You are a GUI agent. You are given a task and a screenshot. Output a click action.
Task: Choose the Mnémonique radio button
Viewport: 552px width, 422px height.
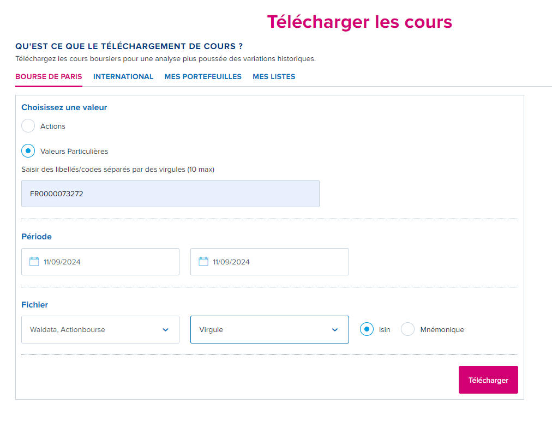point(407,329)
